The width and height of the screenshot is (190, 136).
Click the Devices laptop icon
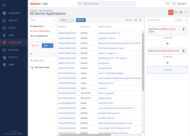coord(4,28)
